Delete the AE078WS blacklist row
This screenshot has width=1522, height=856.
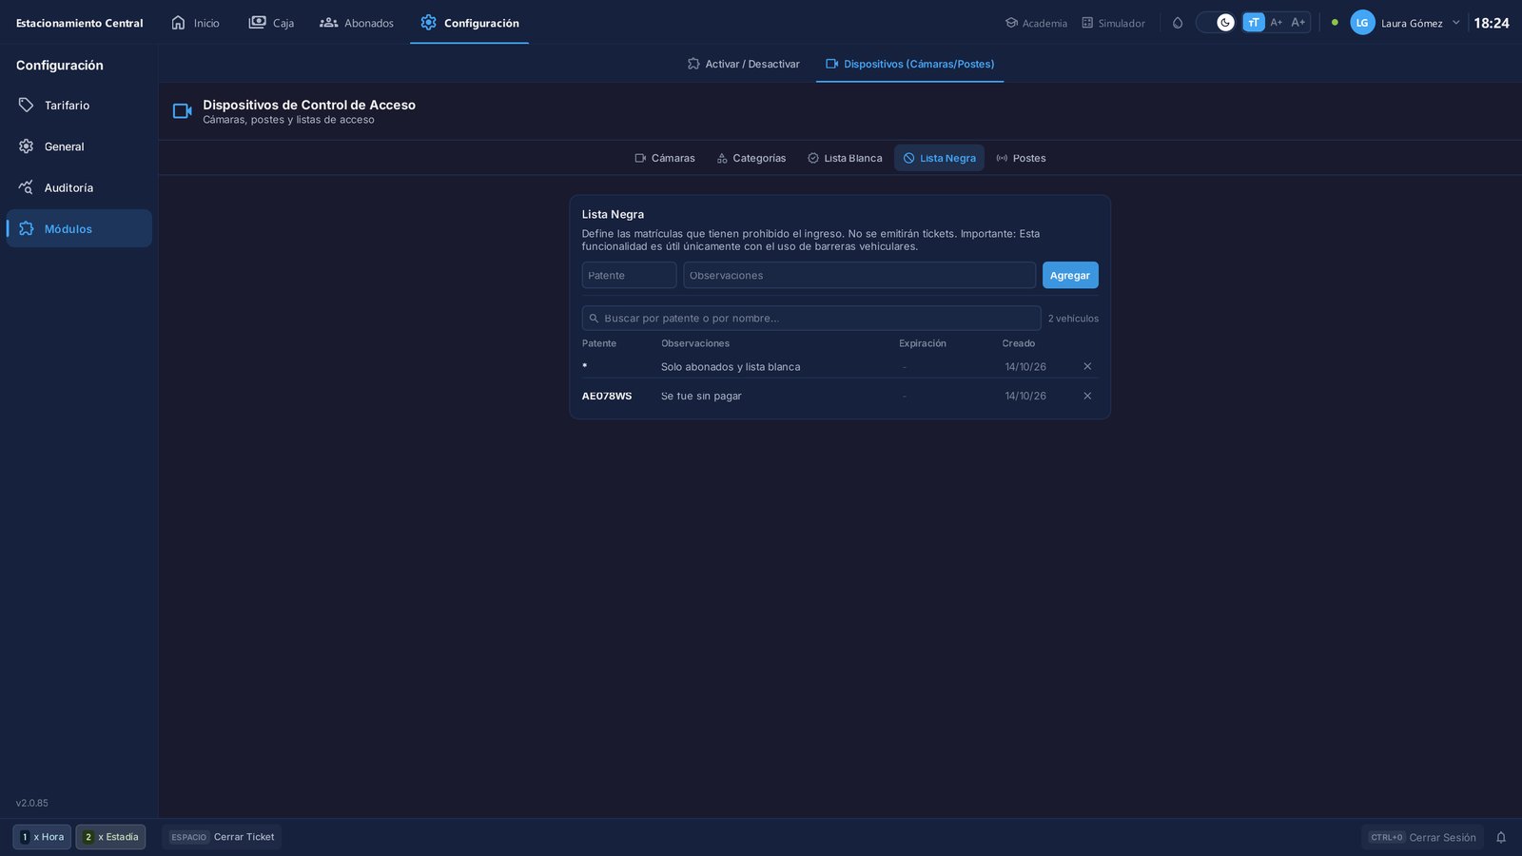(x=1087, y=396)
